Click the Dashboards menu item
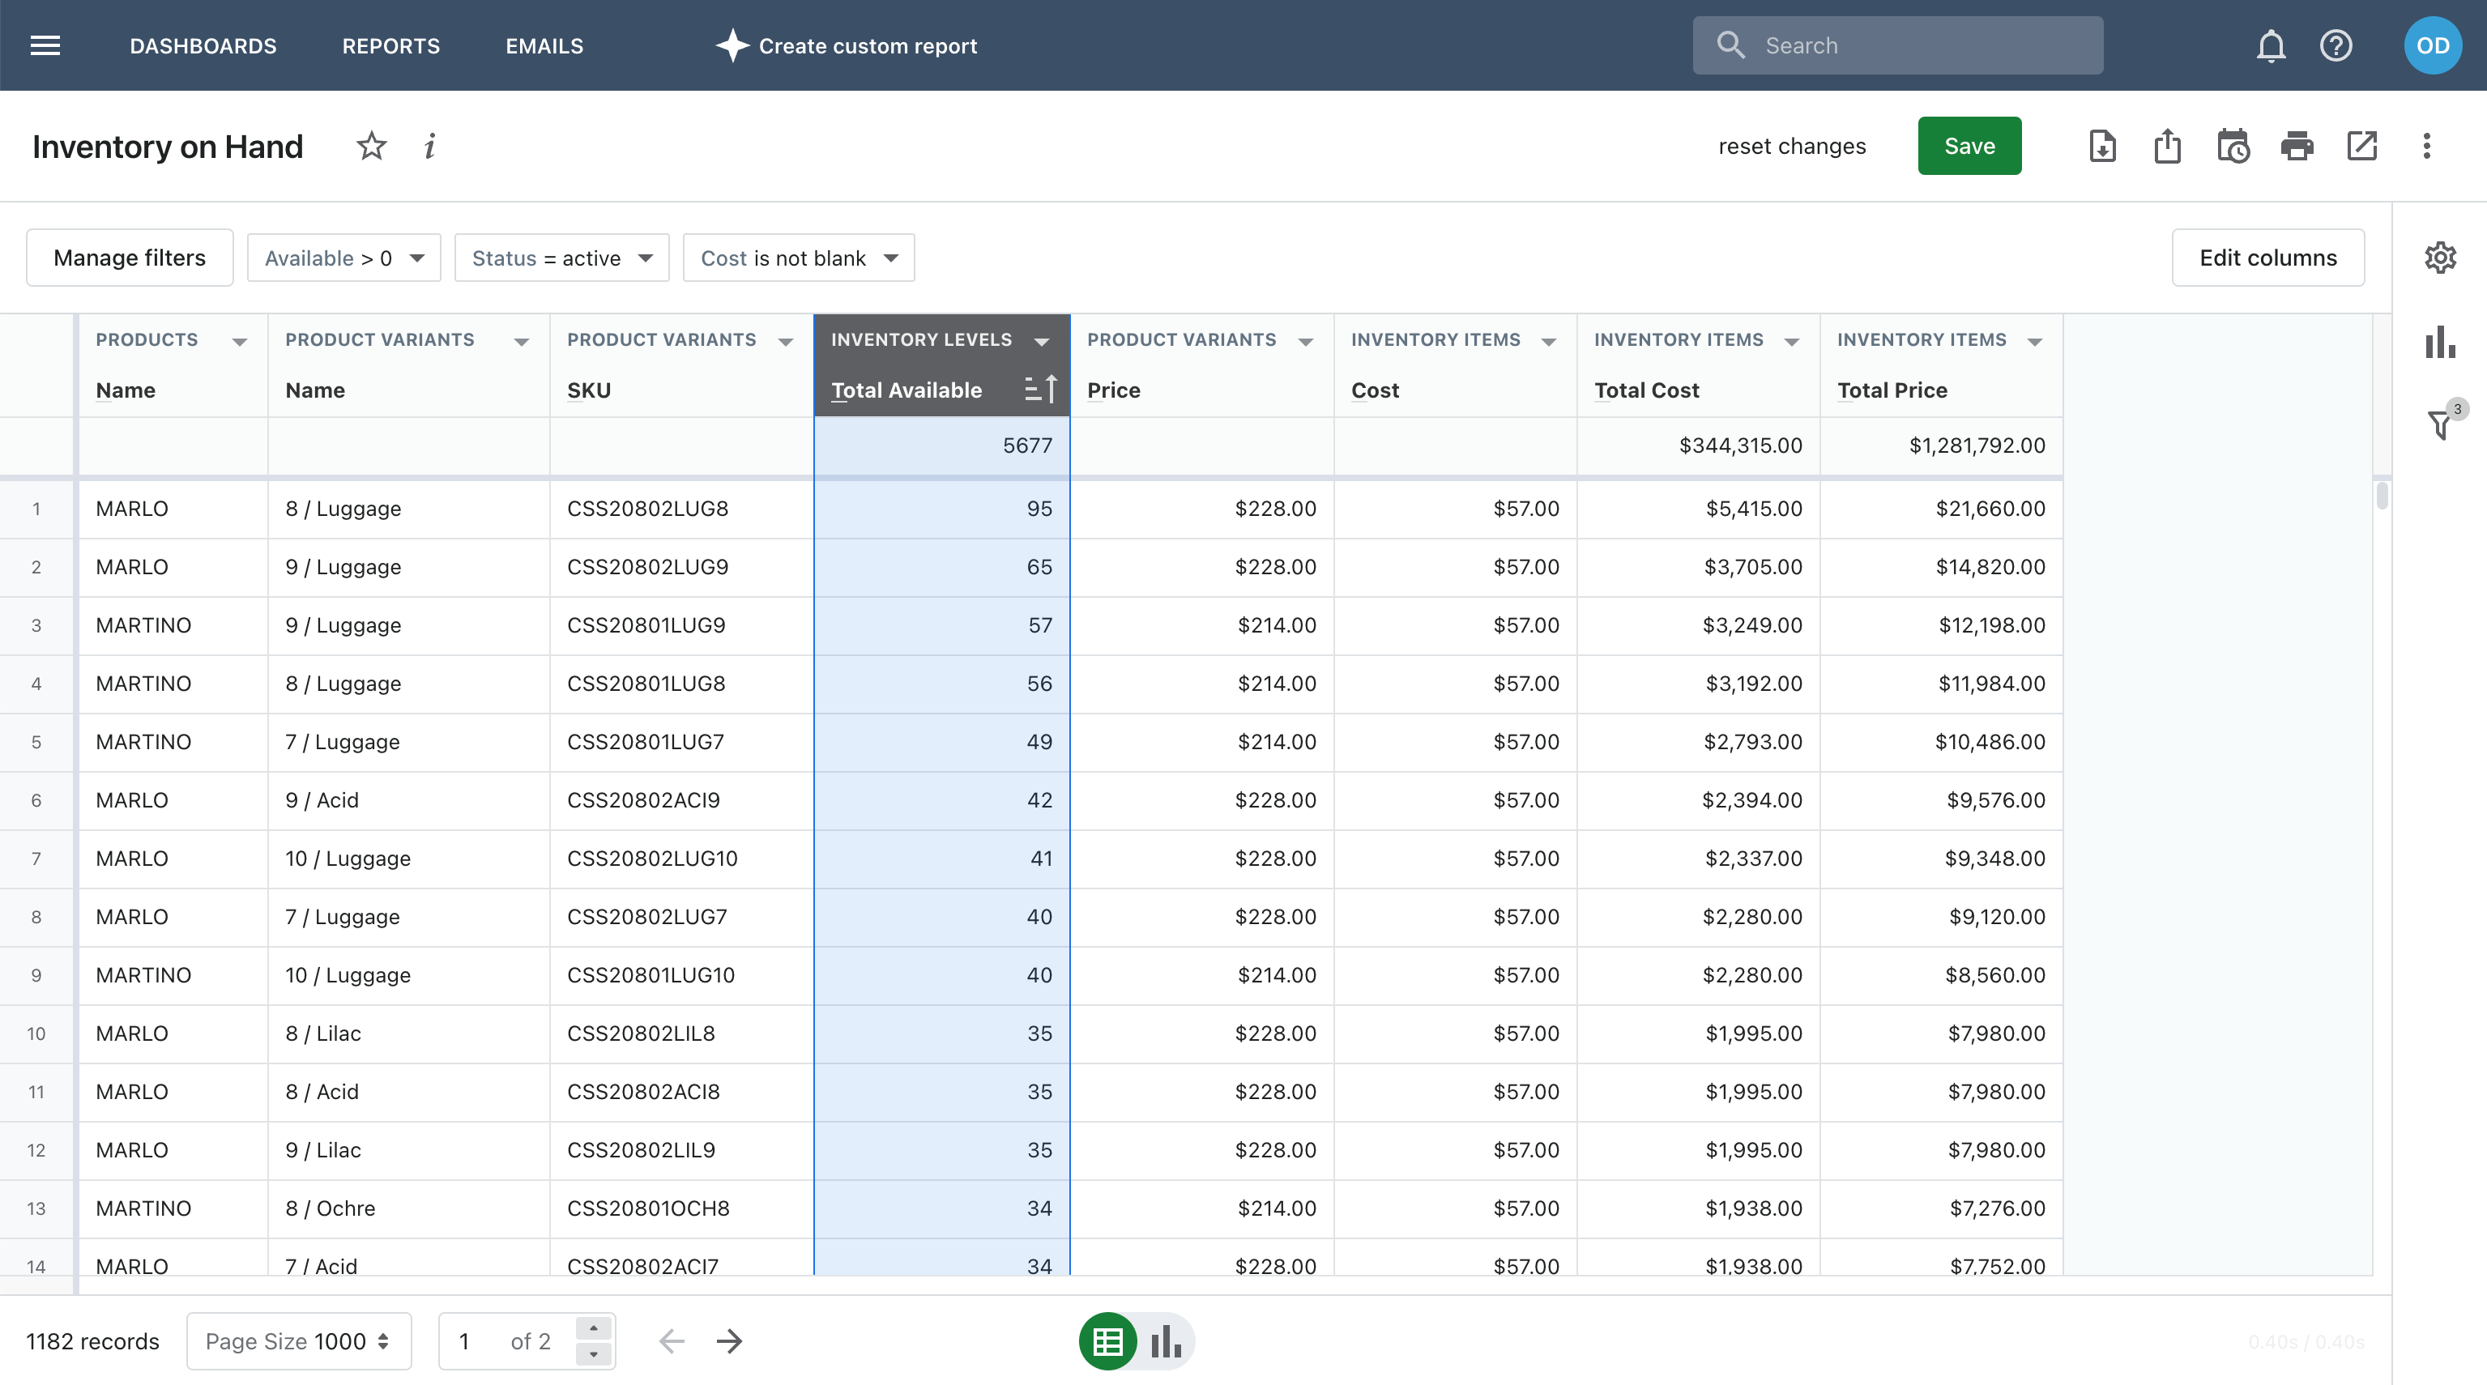2487x1385 pixels. pos(203,45)
